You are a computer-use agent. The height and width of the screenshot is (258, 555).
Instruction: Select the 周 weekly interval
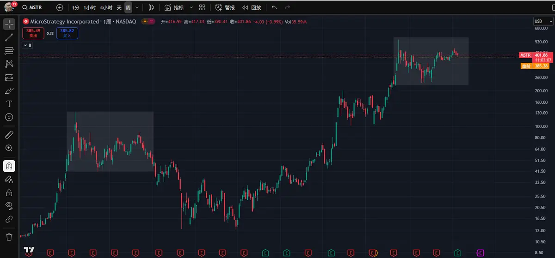pyautogui.click(x=128, y=7)
